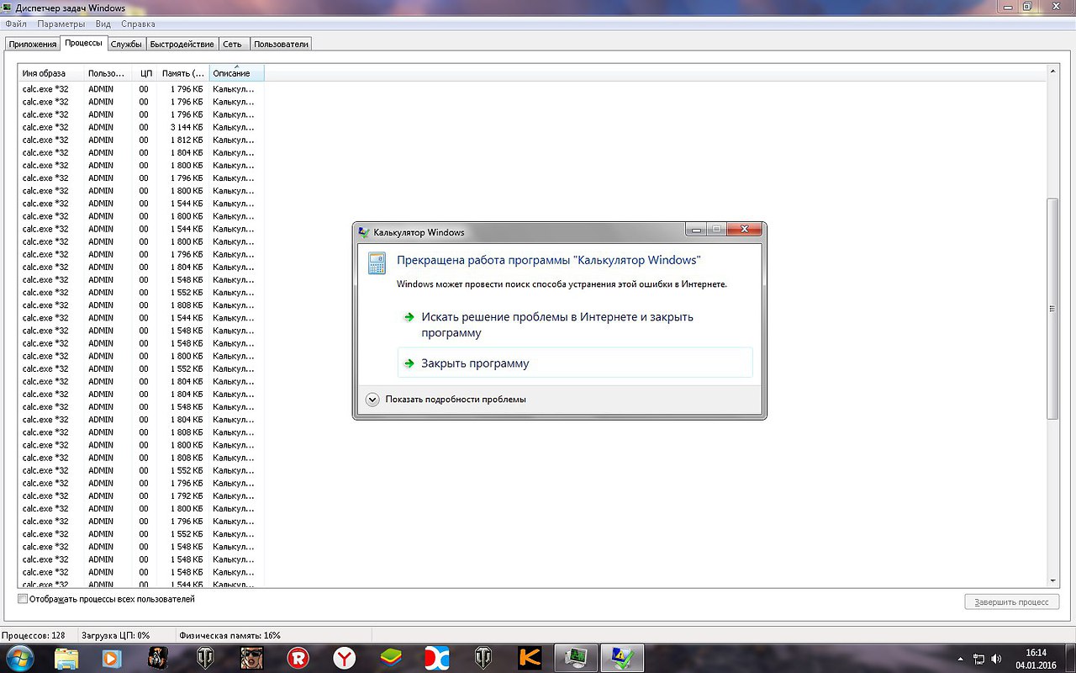Switch to the "Службы" tab

point(126,44)
